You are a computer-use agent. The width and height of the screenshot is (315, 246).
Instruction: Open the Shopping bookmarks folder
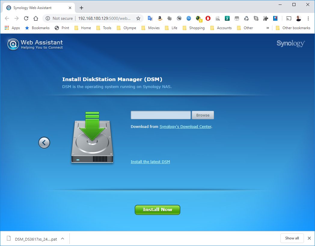[x=194, y=28]
